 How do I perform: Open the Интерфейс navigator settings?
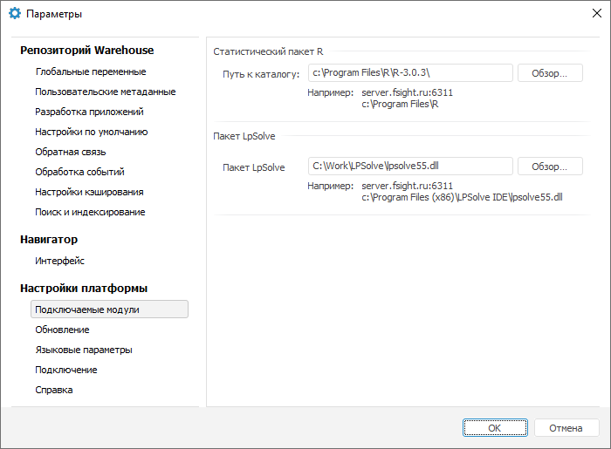pyautogui.click(x=59, y=261)
